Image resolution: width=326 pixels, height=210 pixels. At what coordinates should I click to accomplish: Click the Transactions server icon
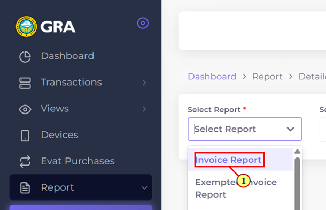click(x=25, y=83)
